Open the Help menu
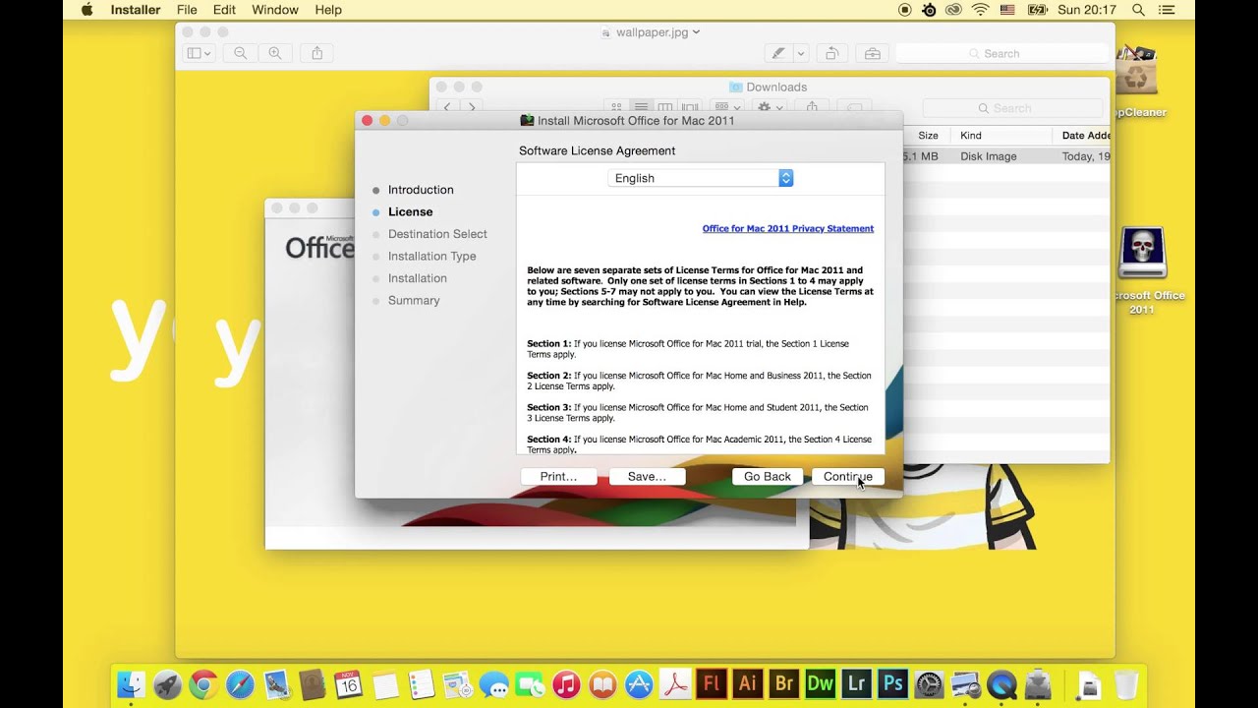This screenshot has width=1258, height=708. (x=328, y=10)
